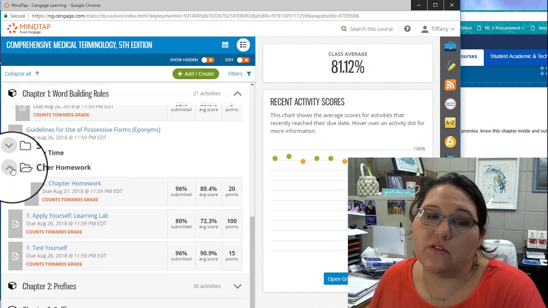Image resolution: width=548 pixels, height=308 pixels.
Task: Open Nikon bookmark in background browser
Action: click(466, 28)
